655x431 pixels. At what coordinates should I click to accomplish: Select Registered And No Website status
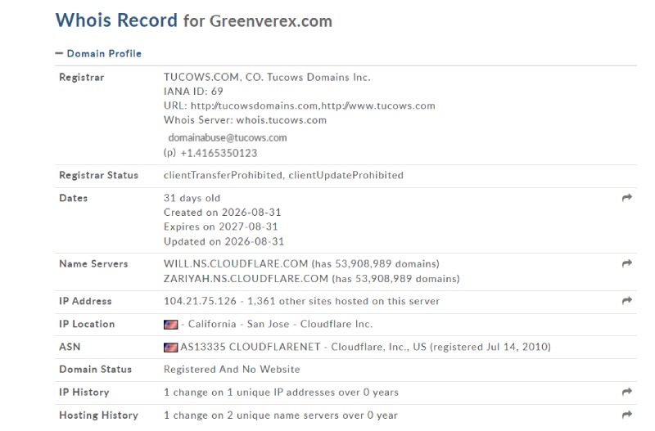point(232,369)
